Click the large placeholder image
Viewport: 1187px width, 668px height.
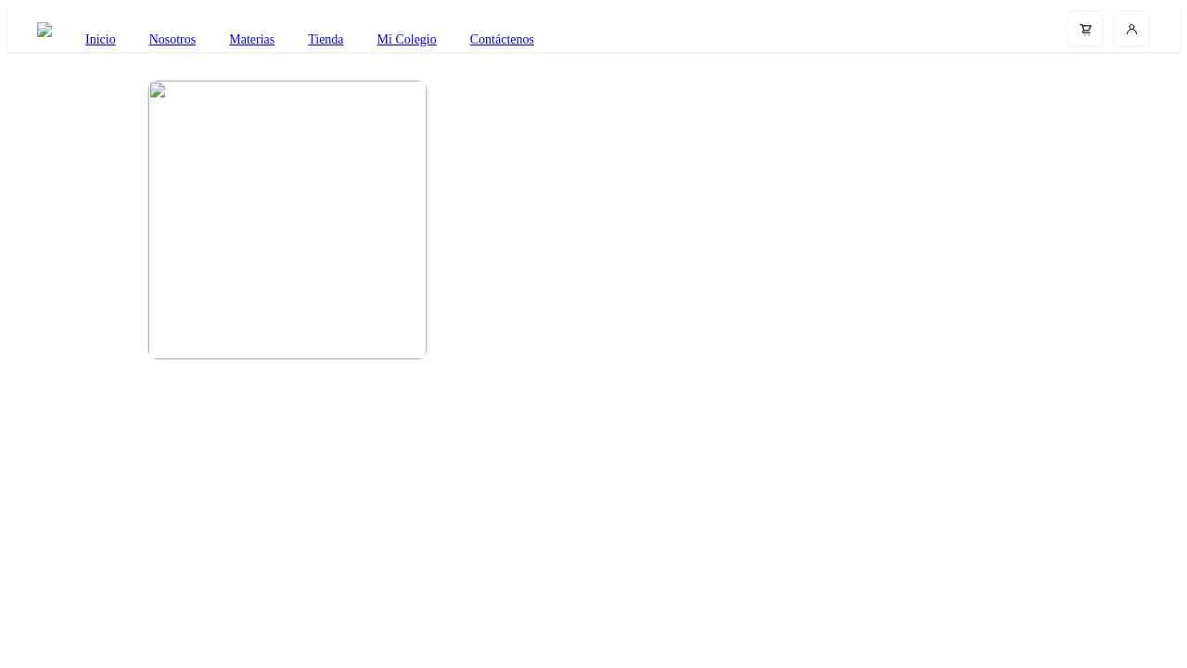pyautogui.click(x=287, y=220)
